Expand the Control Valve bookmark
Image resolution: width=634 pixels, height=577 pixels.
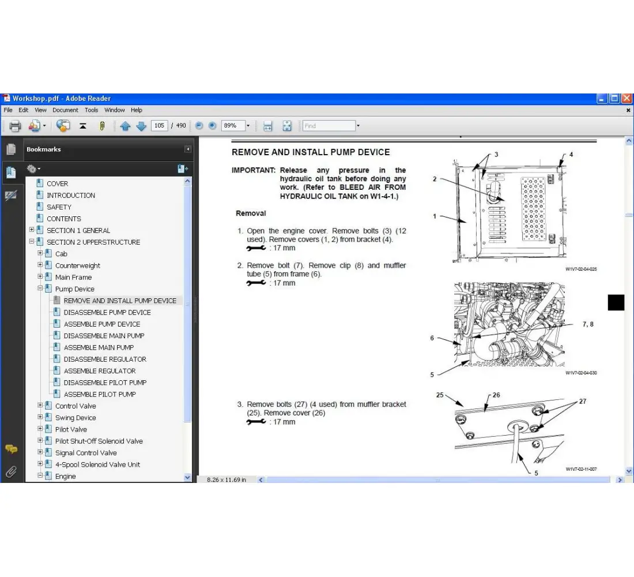tap(39, 406)
